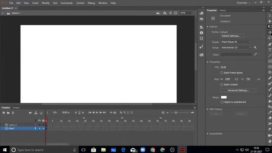Viewport: 272px width, 153px height.
Task: Create a new layer folder
Action: click(x=8, y=113)
